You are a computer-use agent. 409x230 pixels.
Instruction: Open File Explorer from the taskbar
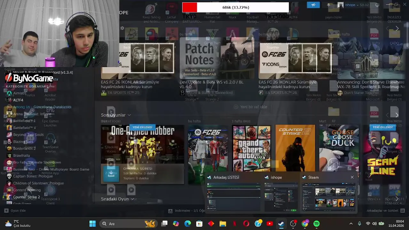223,224
